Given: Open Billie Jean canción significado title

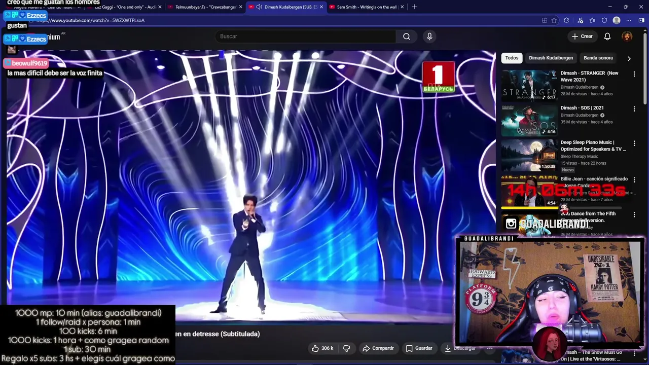Looking at the screenshot, I should click(x=594, y=182).
